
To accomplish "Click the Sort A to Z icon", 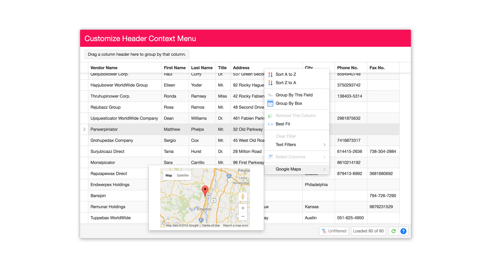I will point(270,74).
